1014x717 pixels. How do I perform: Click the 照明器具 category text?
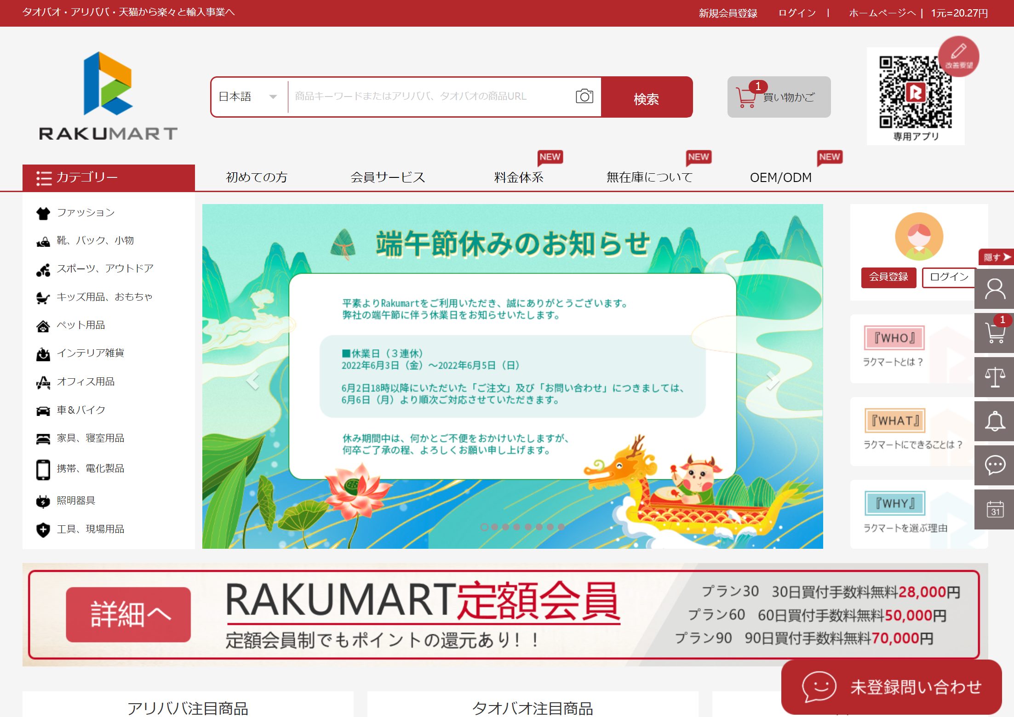[x=76, y=501]
